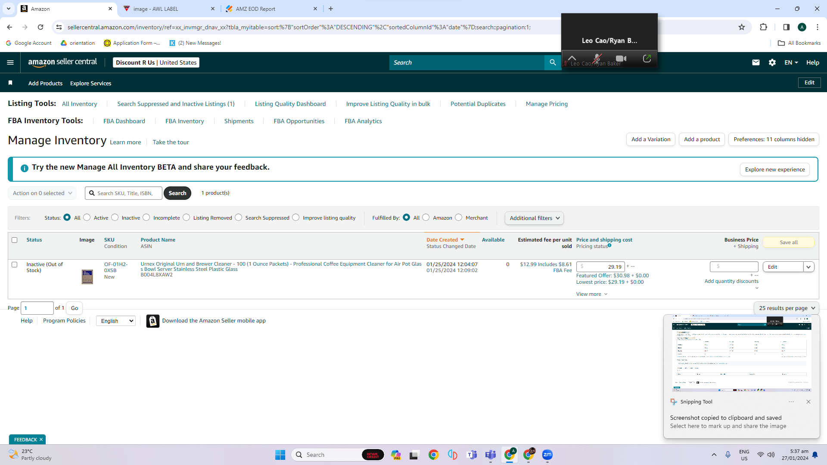Open the messages envelope icon

click(755, 62)
